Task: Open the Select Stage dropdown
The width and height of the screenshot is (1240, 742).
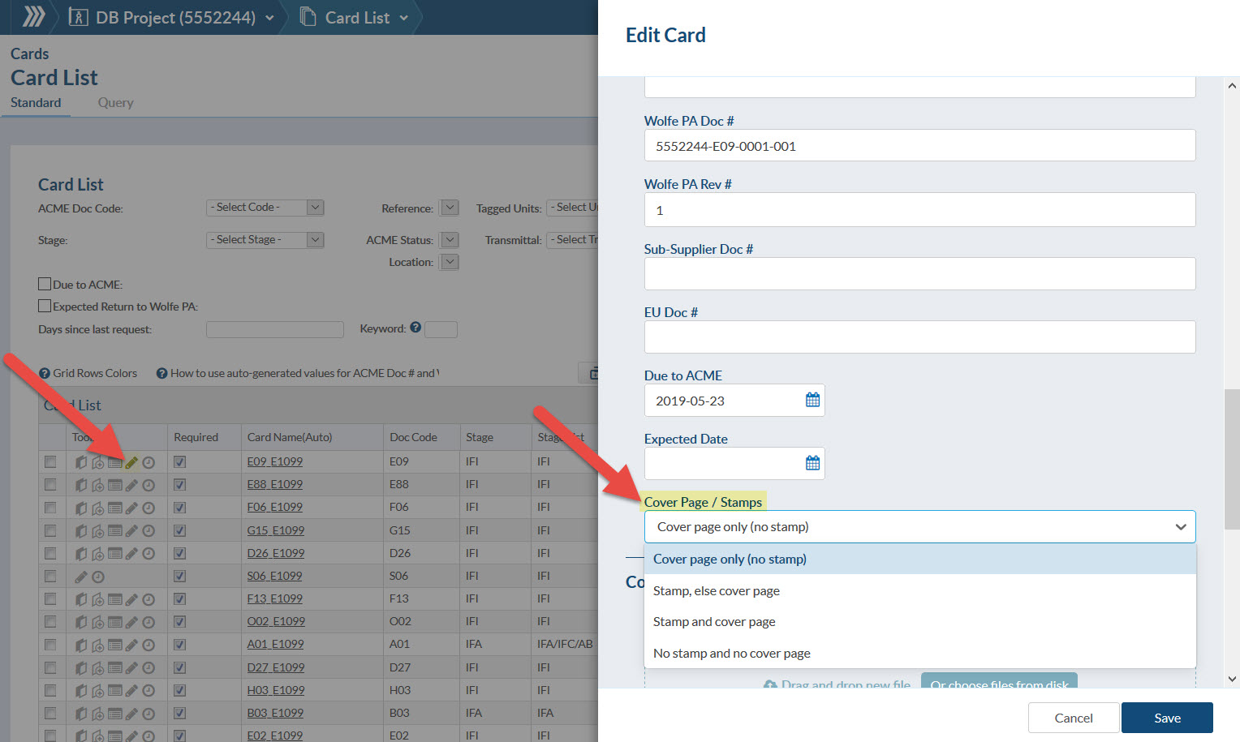Action: pos(265,240)
